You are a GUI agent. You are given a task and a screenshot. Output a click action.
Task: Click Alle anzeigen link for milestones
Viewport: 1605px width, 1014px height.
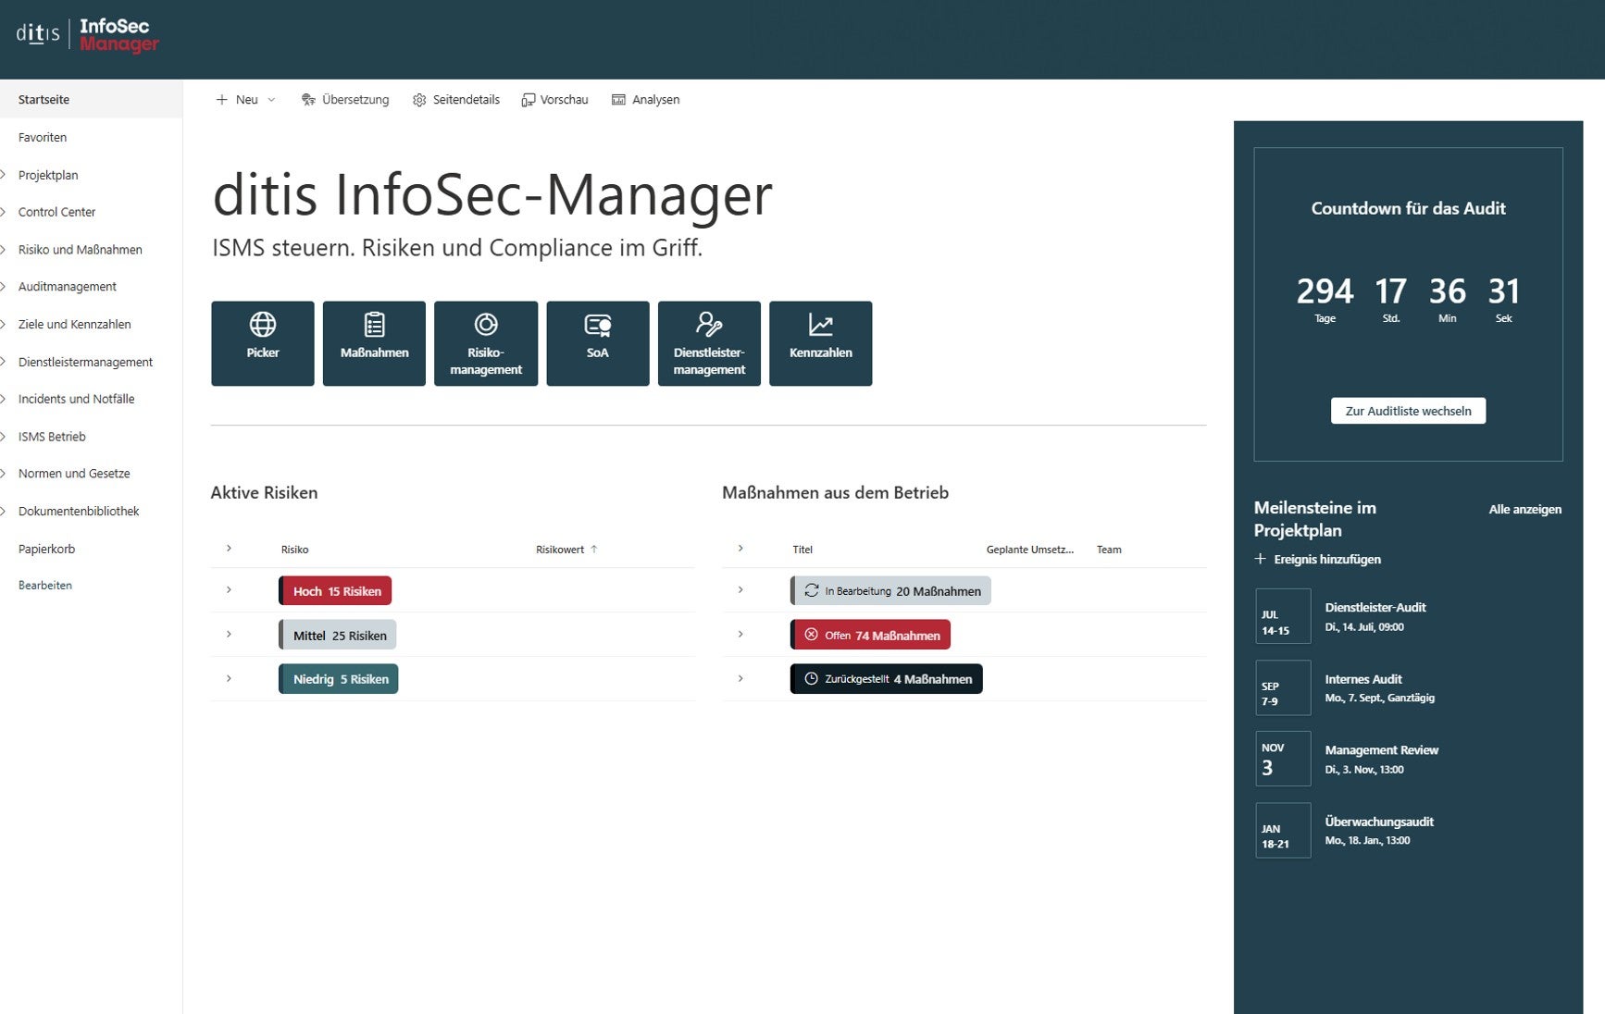[1524, 510]
